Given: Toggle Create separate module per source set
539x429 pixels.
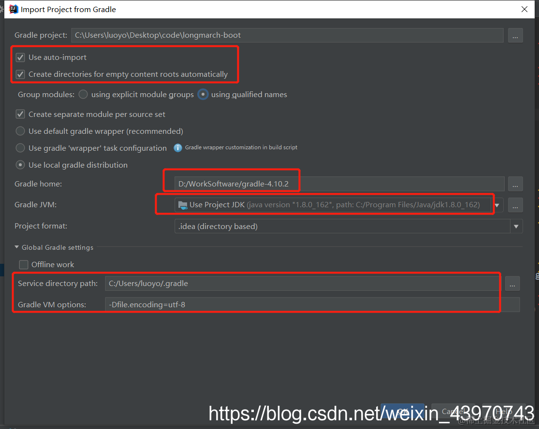Looking at the screenshot, I should (20, 114).
